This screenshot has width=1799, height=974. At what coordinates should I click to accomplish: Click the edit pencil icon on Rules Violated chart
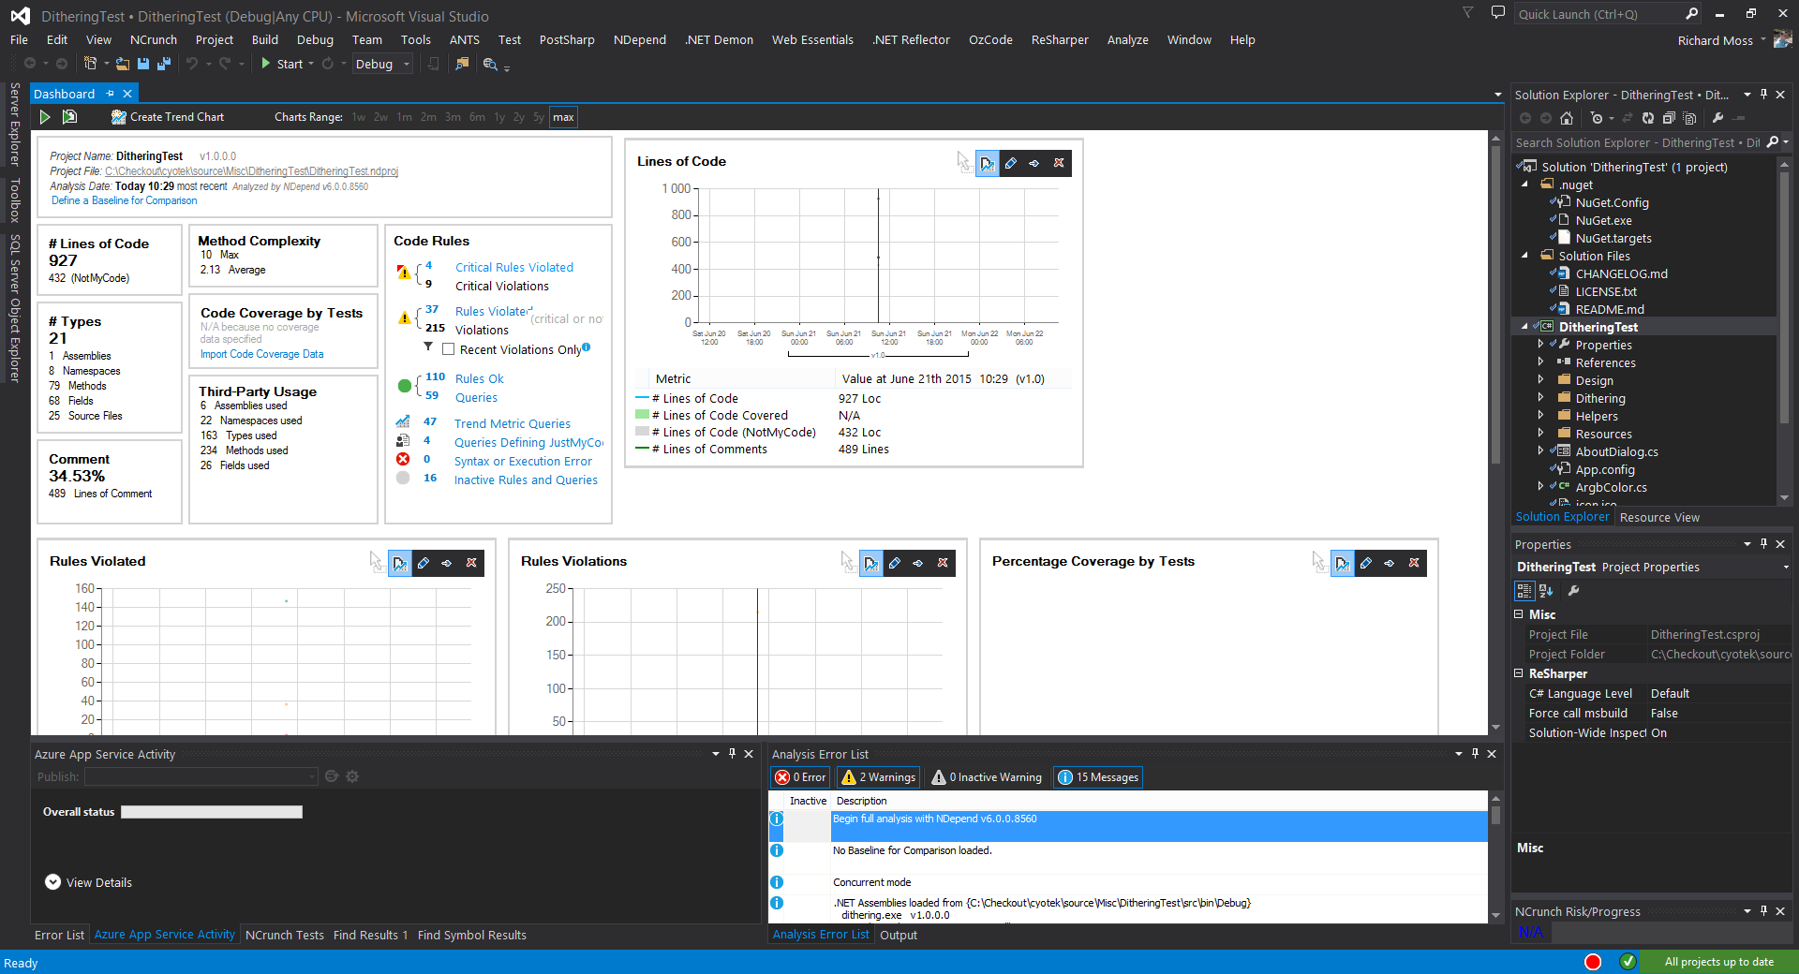point(424,563)
